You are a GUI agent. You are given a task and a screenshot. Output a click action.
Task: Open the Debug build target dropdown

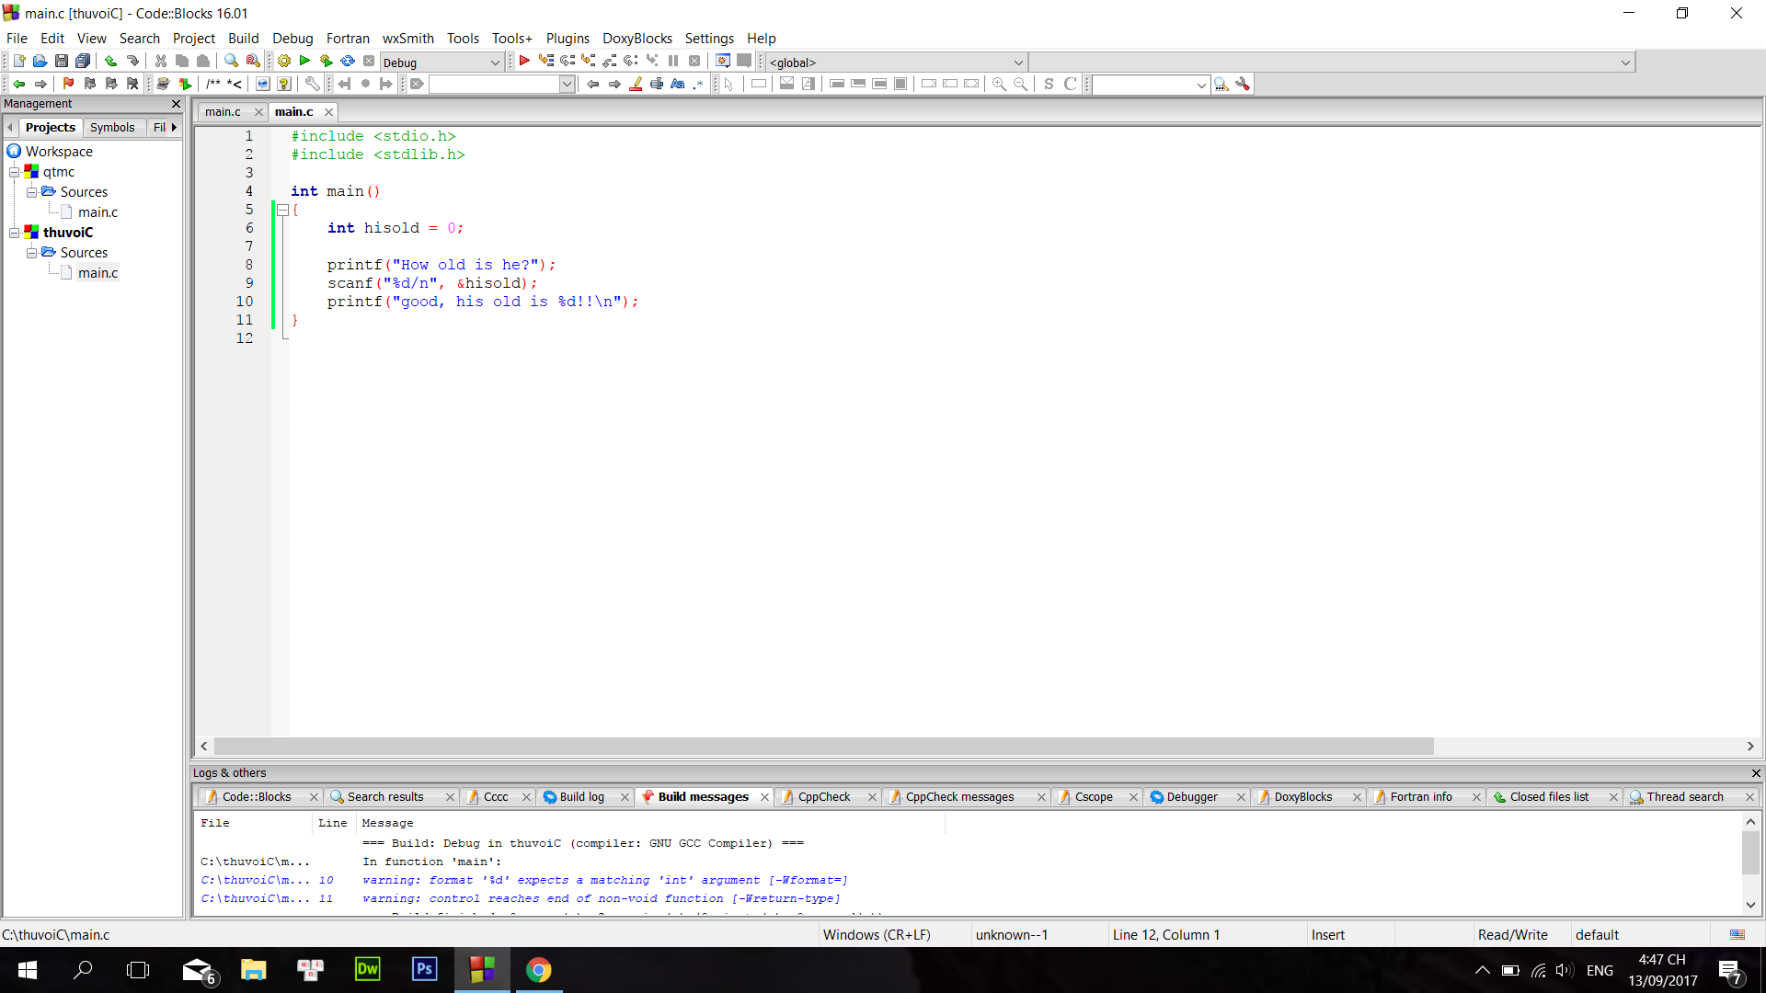(x=495, y=63)
